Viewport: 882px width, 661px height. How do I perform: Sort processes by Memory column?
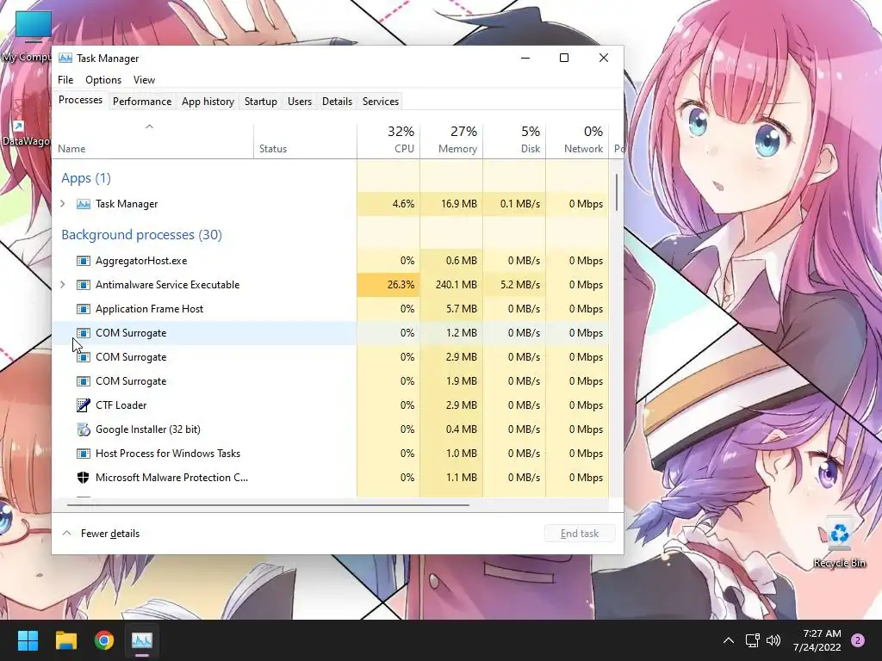point(451,140)
